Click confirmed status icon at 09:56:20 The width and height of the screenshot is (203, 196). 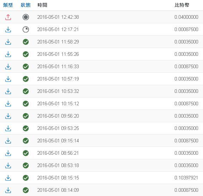pos(26,116)
